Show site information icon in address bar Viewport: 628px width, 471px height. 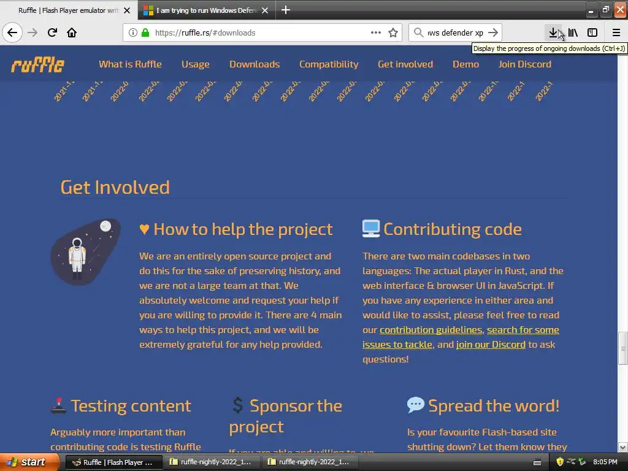133,33
